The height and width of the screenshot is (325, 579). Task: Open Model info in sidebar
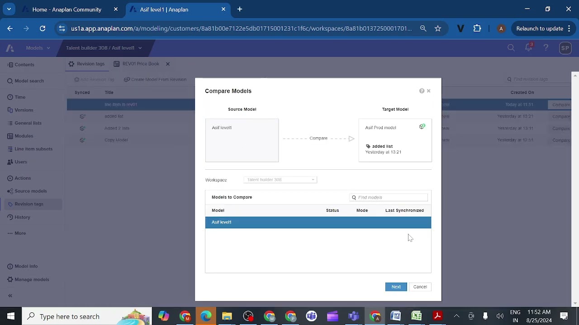pos(23,266)
